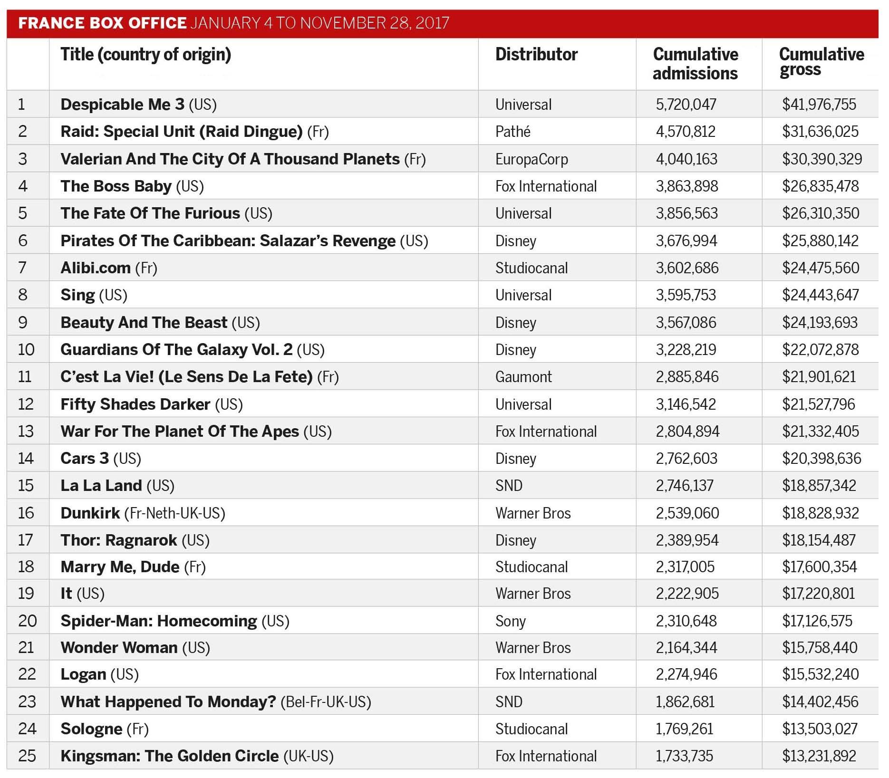This screenshot has height=778, width=889.
Task: Click the 'Gaumont' distributor cell
Action: [x=523, y=376]
